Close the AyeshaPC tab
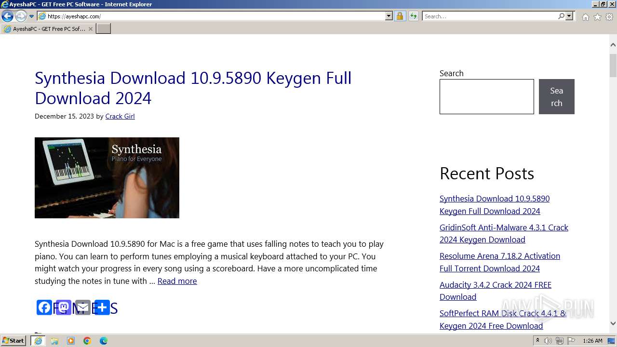This screenshot has width=617, height=347. coord(90,29)
